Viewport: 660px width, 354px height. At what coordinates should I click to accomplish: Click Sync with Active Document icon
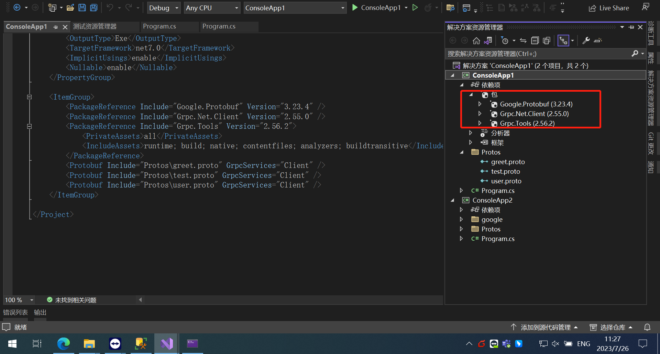[523, 41]
